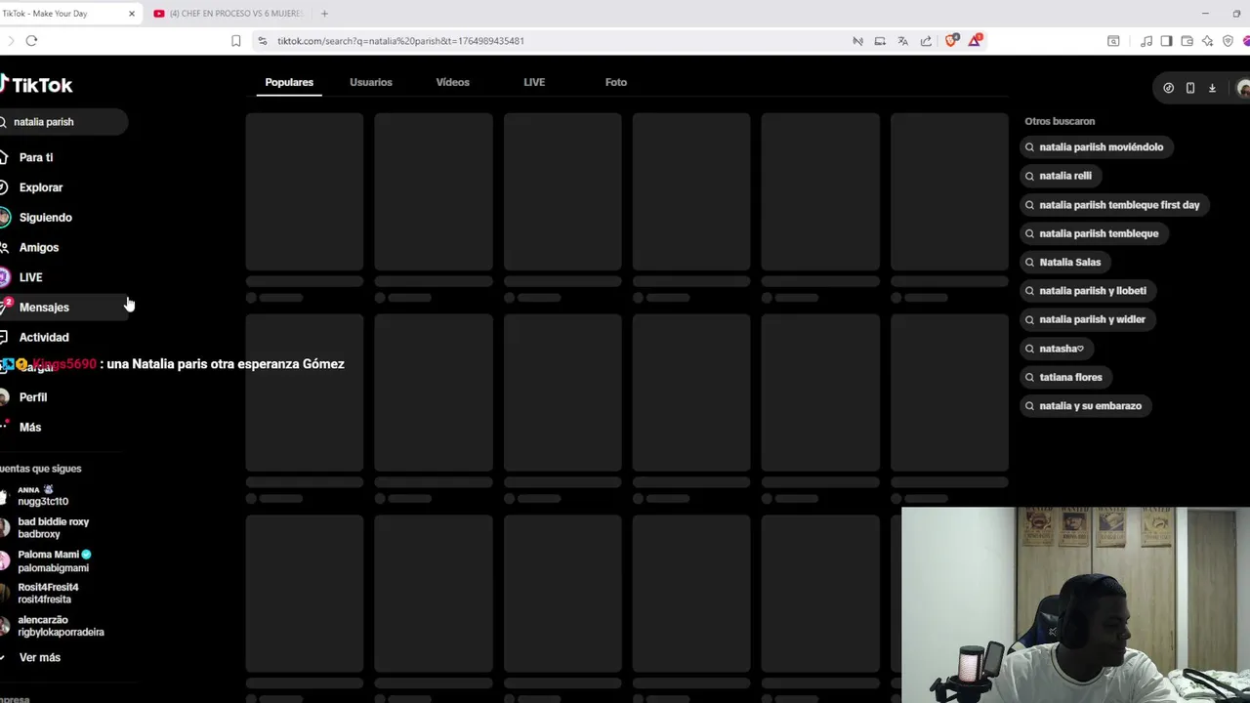Bookmark this page using the bookmark icon
The image size is (1250, 703).
tap(235, 41)
